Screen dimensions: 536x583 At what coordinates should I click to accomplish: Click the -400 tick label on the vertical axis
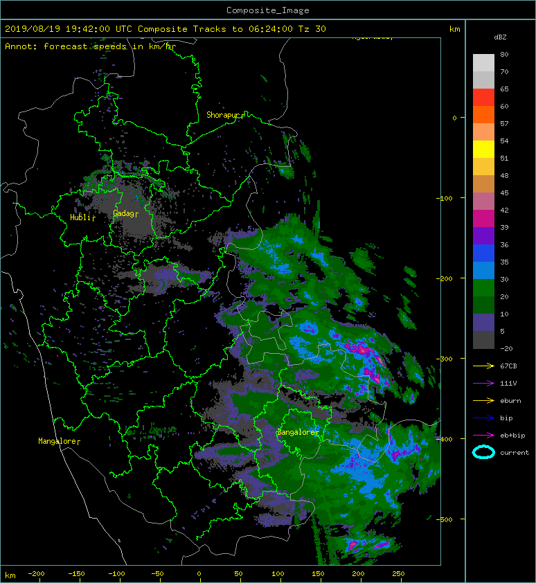[x=444, y=439]
